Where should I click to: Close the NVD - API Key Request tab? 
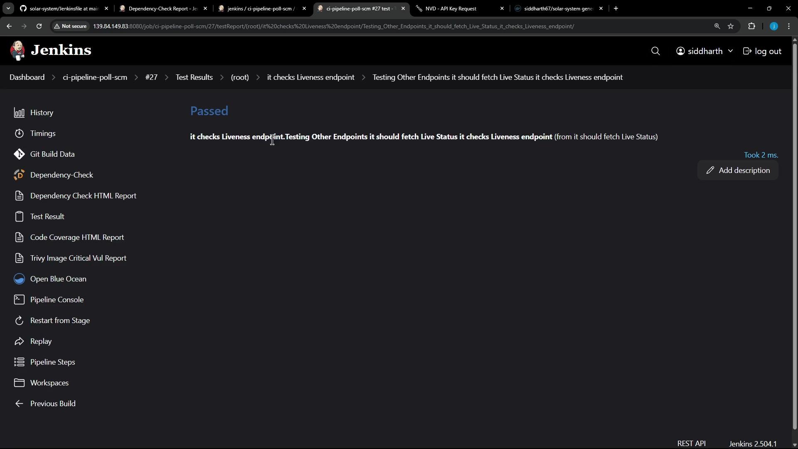pyautogui.click(x=502, y=8)
